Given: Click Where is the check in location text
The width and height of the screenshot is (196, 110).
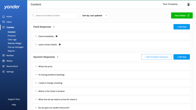Looking at the screenshot, I should click(x=52, y=91).
